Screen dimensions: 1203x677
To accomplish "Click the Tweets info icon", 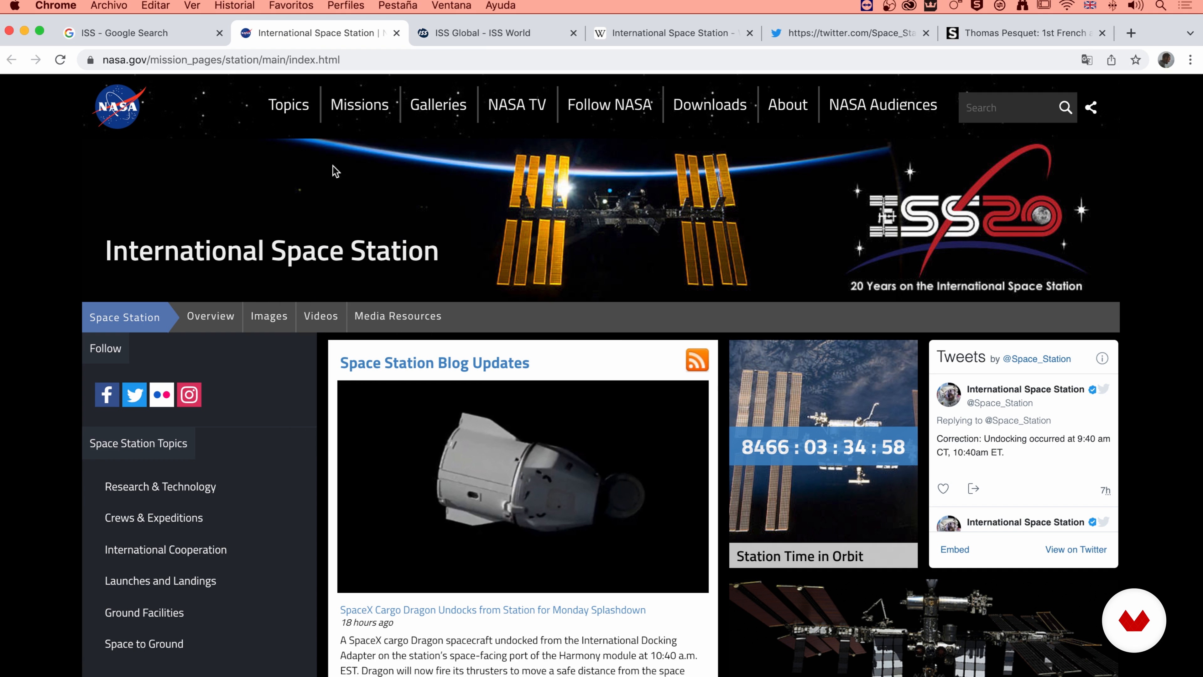I will coord(1102,358).
